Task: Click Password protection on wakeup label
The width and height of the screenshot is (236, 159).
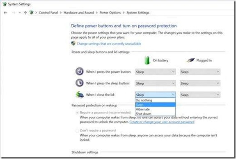Action: pyautogui.click(x=94, y=105)
